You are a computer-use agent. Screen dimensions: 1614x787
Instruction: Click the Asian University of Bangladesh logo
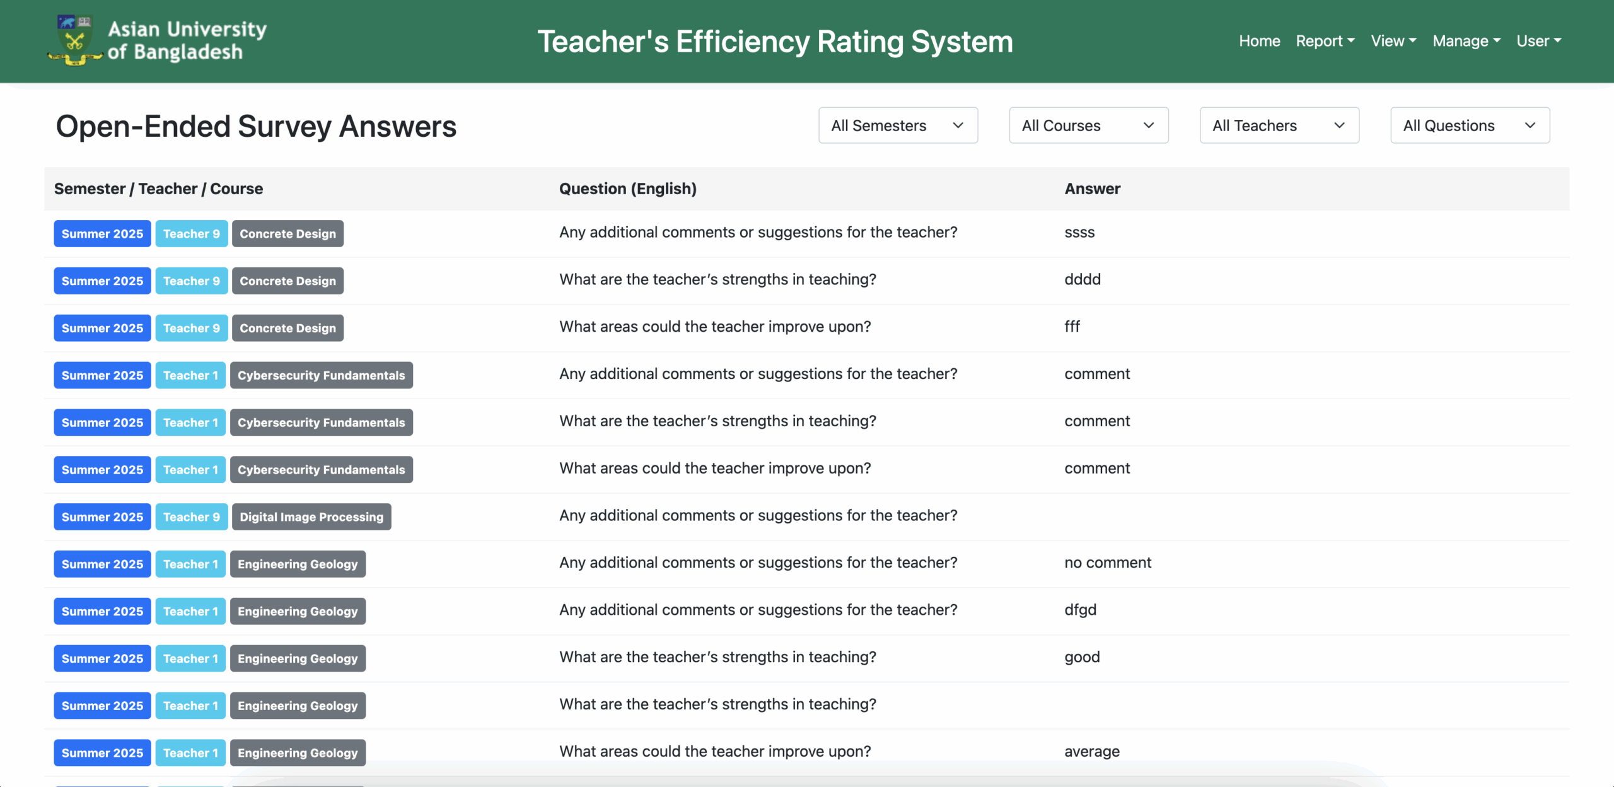pyautogui.click(x=158, y=41)
